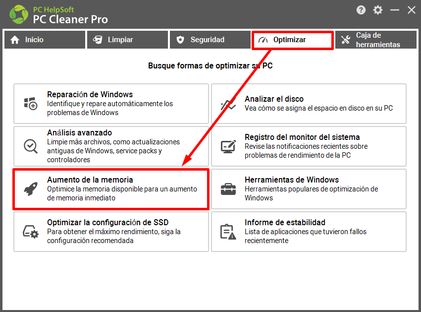
Task: Click the toolbox icon for Herramientas de Windows
Action: [x=228, y=189]
